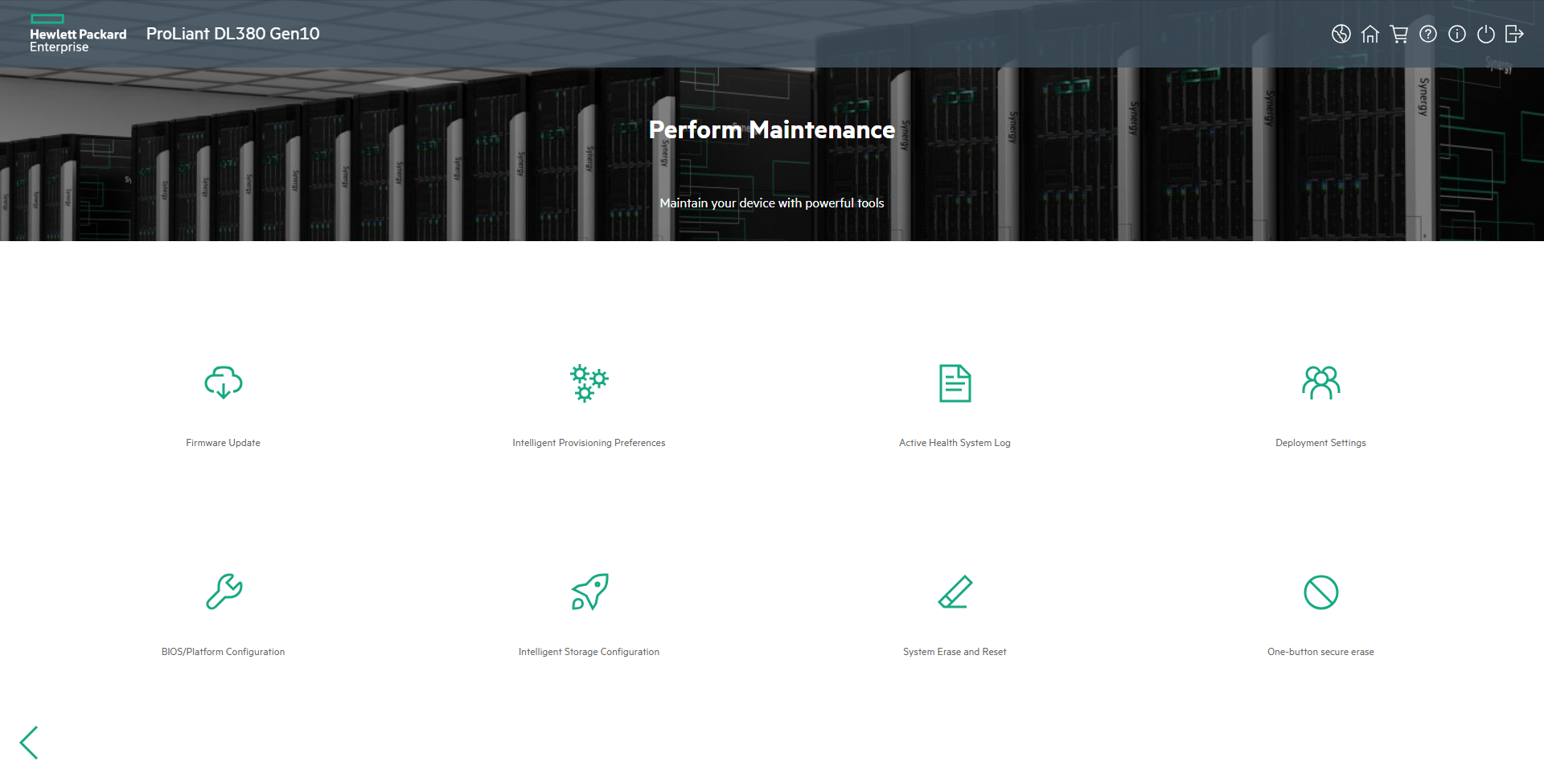
Task: Go back using the left chevron arrow
Action: (x=30, y=742)
